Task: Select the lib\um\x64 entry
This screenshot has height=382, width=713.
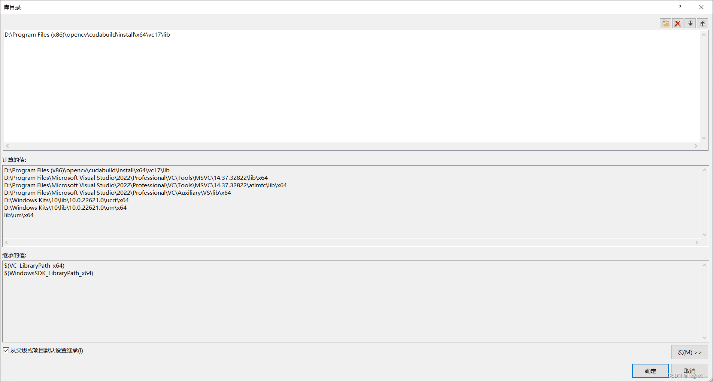Action: (x=19, y=215)
